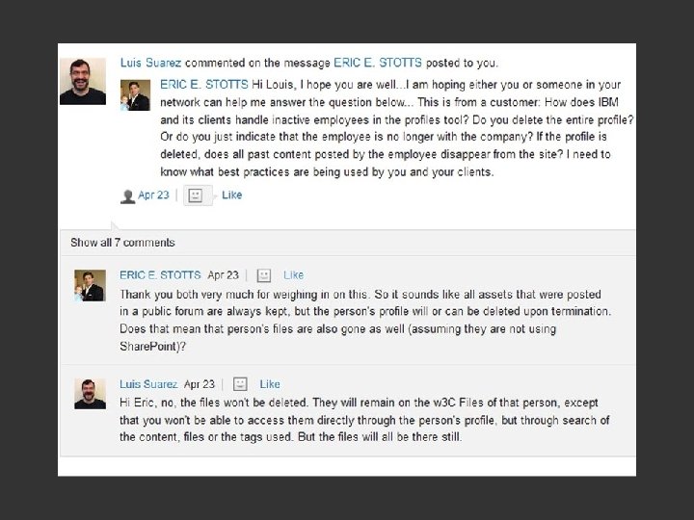This screenshot has height=520, width=694.
Task: Click Luis Suarez's large profile photo
Action: pyautogui.click(x=83, y=81)
